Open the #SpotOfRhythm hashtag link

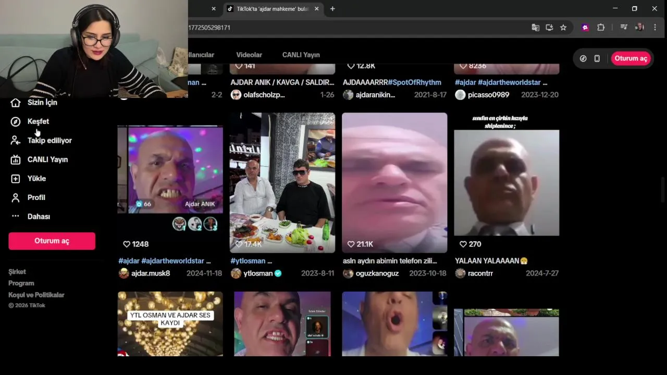tap(415, 82)
